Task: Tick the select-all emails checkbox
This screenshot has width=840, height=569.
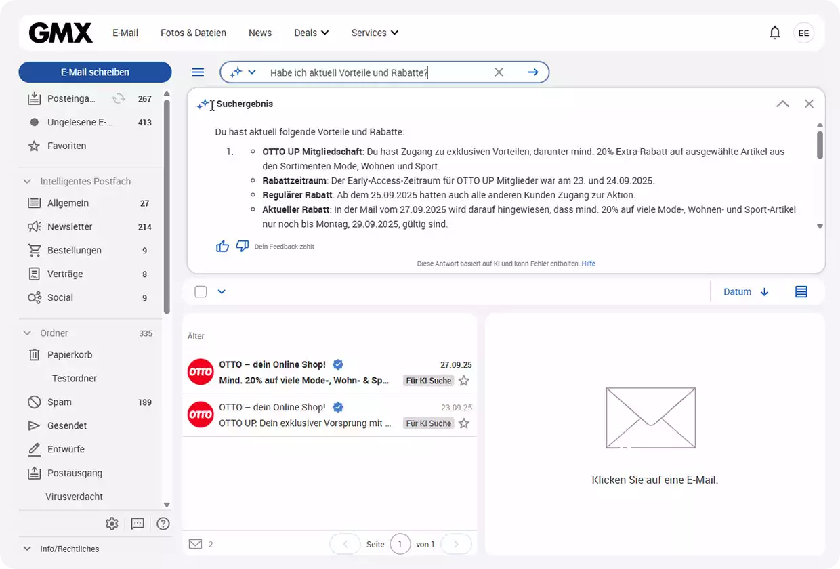Action: [x=201, y=292]
